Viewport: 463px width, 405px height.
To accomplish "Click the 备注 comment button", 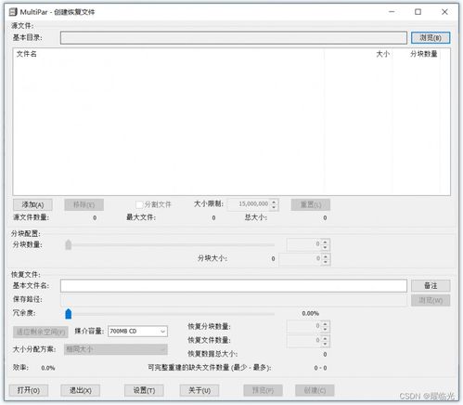I will (431, 285).
